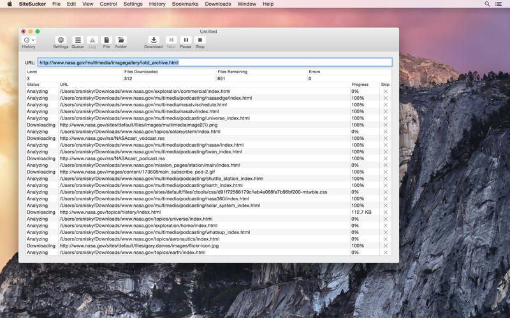Skip the NASAcast_vodcast.rss download
Viewport: 510px width, 318px height.
385,139
